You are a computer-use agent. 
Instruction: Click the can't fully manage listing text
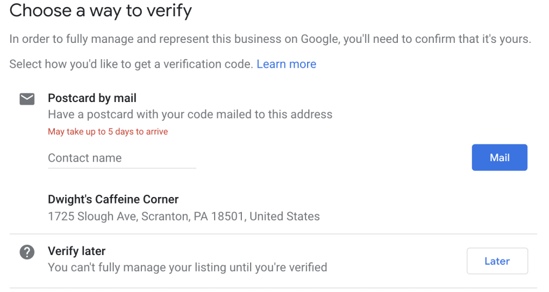pyautogui.click(x=187, y=267)
